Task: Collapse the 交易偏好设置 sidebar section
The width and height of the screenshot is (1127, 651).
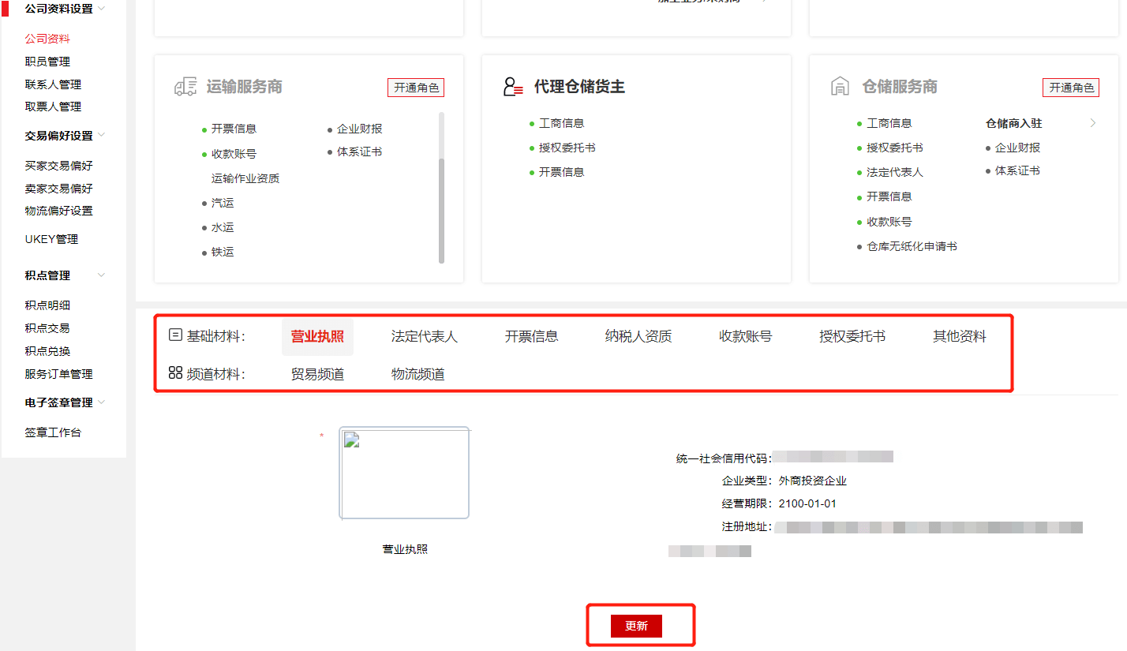Action: click(x=101, y=136)
